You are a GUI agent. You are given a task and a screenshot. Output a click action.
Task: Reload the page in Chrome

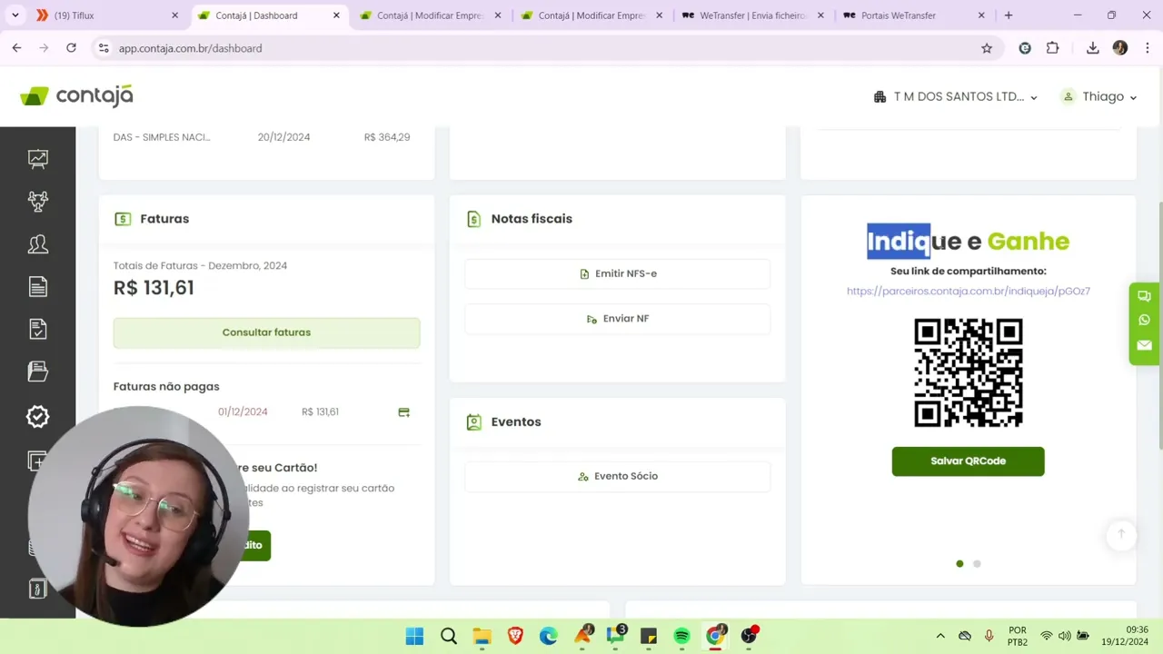pos(71,48)
